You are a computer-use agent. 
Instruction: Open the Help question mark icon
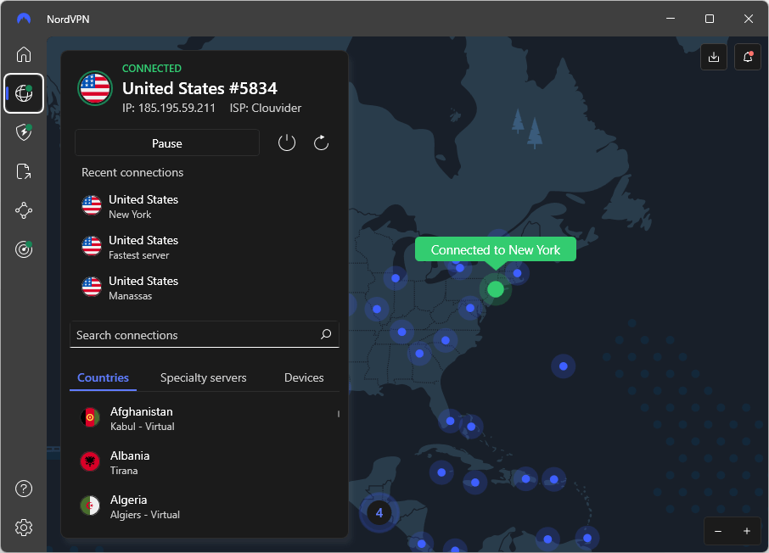coord(24,489)
